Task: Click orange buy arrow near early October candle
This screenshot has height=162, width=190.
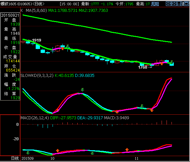Action: (63, 48)
